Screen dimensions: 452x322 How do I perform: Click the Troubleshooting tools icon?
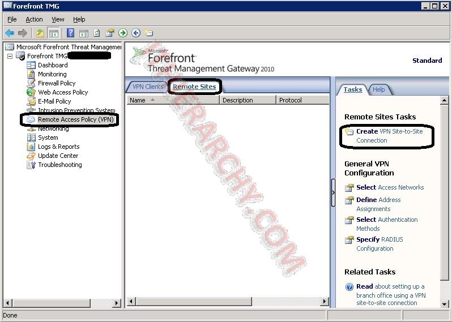coord(31,165)
